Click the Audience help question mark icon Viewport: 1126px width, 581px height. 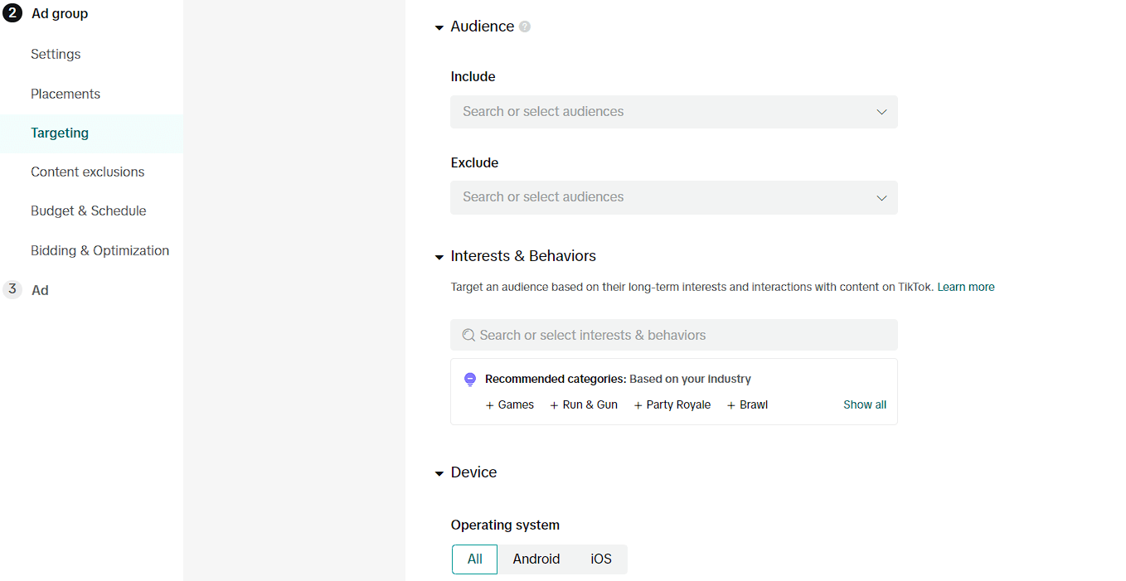pos(525,27)
